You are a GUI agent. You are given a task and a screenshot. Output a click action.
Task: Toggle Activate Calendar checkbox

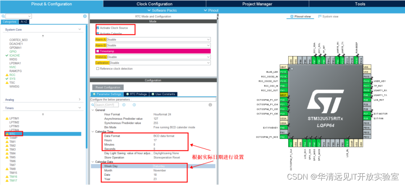(97, 33)
